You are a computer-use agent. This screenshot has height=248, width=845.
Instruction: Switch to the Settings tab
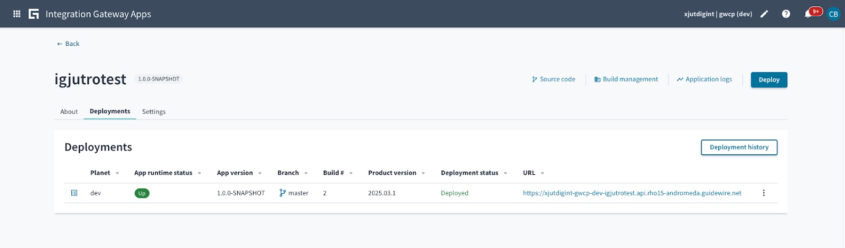point(154,112)
